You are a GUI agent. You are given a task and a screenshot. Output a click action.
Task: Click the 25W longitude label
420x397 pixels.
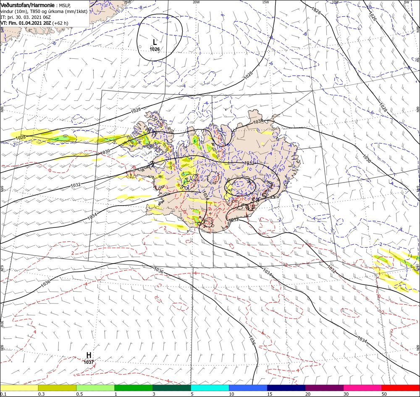tap(127, 2)
